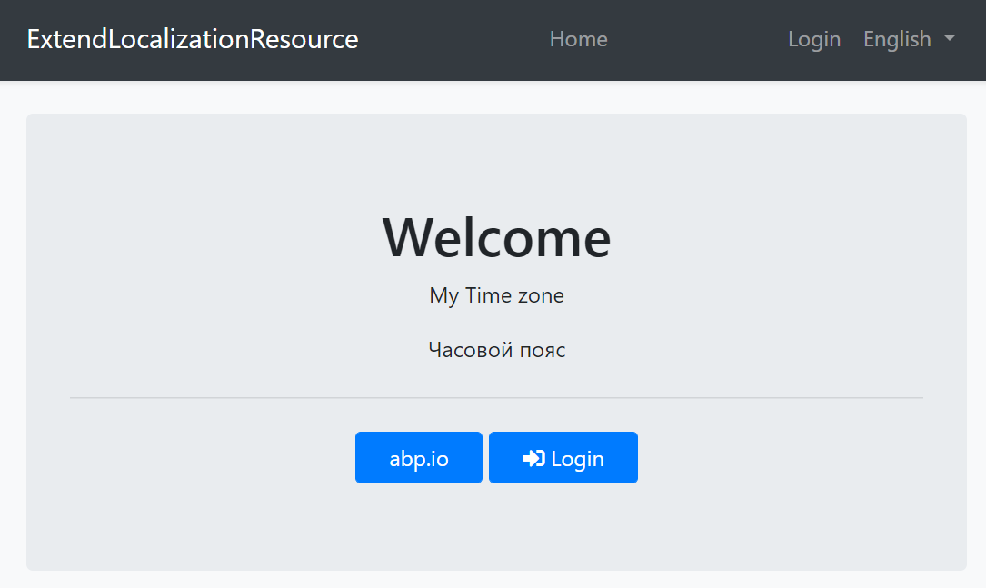Click the My Time zone text
The image size is (986, 588).
click(496, 295)
